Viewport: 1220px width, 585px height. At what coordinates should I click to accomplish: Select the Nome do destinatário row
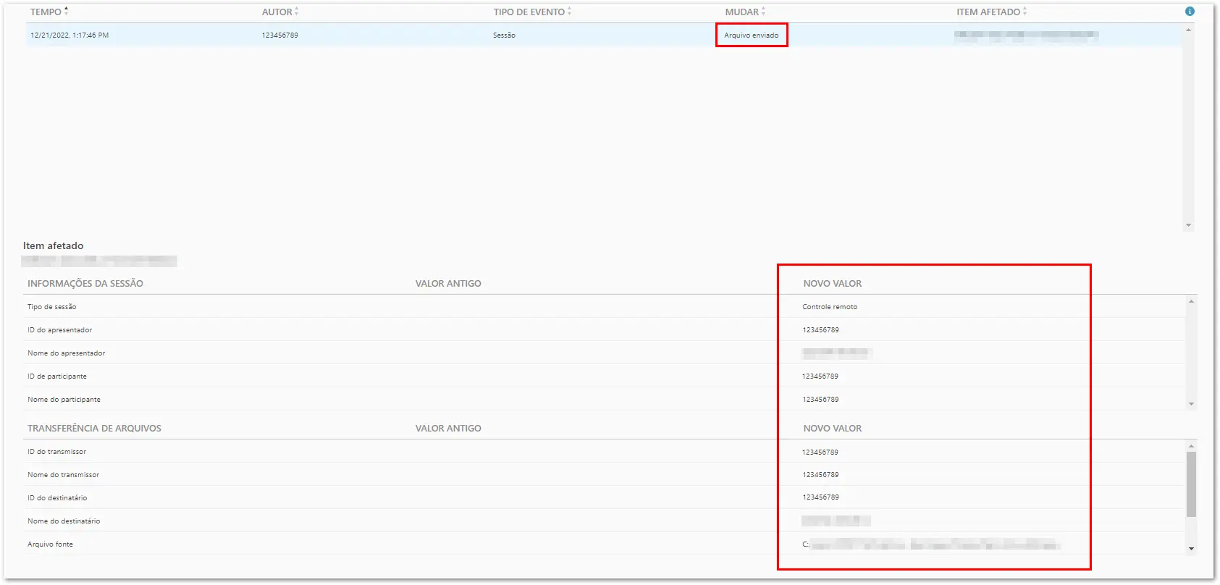click(604, 521)
